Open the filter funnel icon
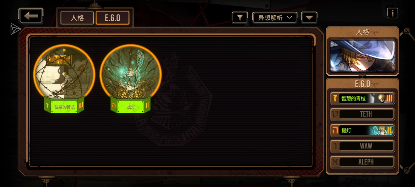415x187 pixels. (240, 18)
